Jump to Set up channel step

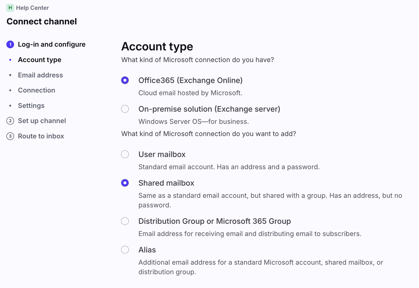click(42, 121)
